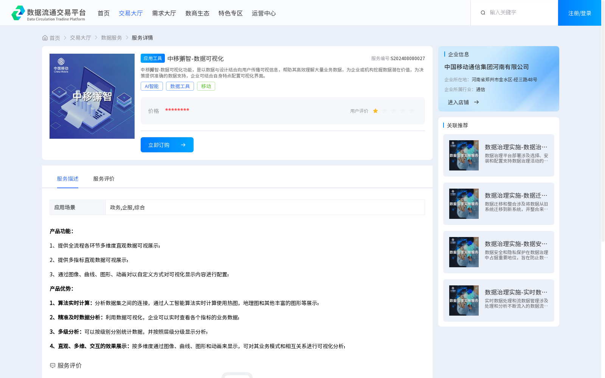Open the 首页 nav menu
Screen dimensions: 605x378
104,13
